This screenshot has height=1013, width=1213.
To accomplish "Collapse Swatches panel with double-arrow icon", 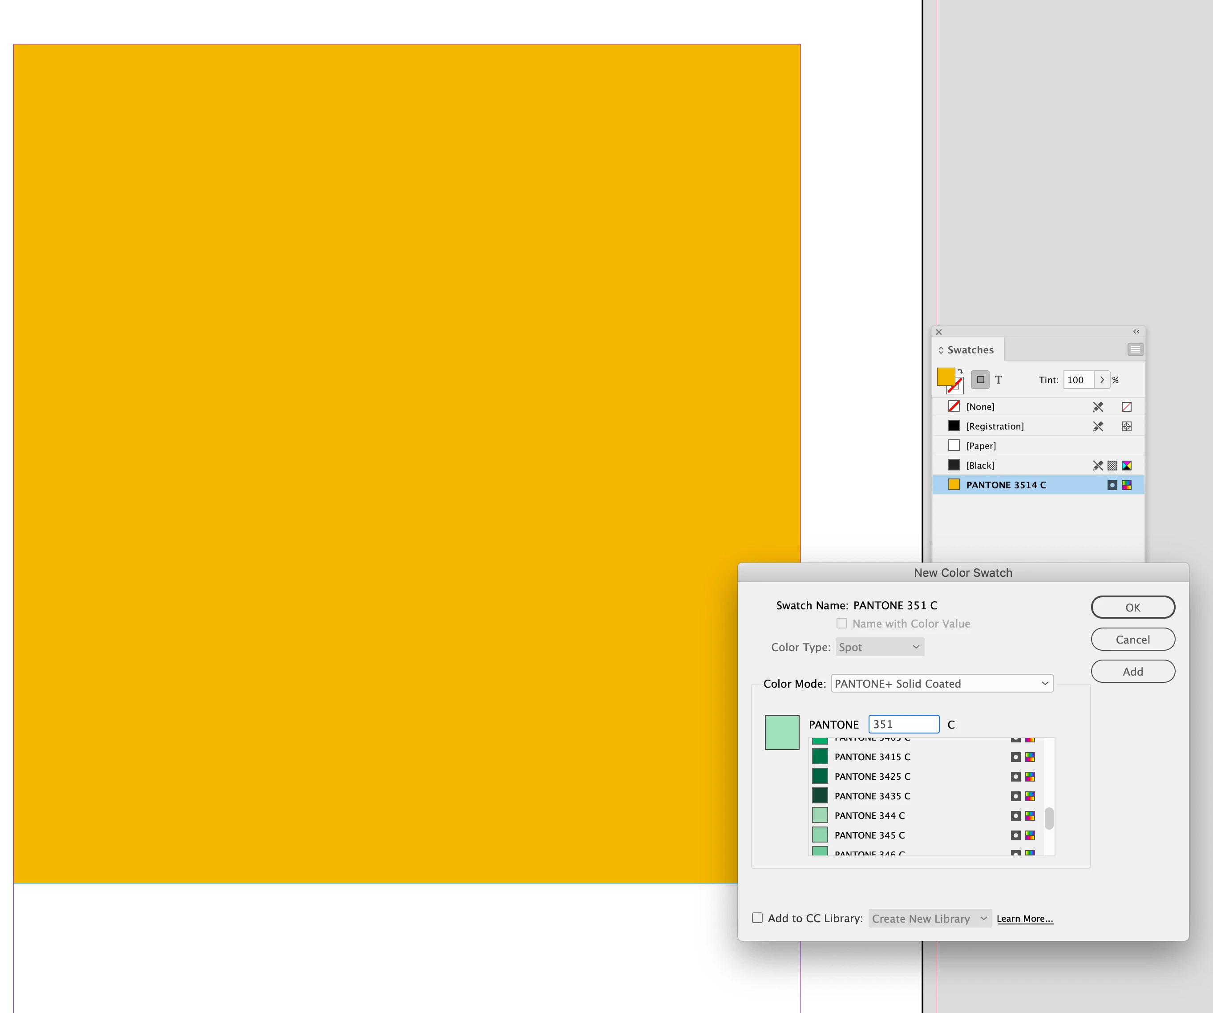I will (1136, 332).
